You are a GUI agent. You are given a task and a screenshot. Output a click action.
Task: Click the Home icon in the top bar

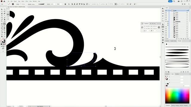(4, 1)
